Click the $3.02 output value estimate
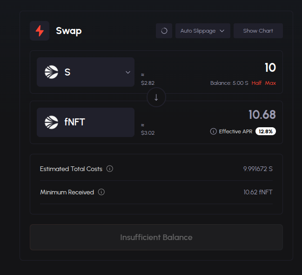302x275 pixels. pyautogui.click(x=148, y=133)
